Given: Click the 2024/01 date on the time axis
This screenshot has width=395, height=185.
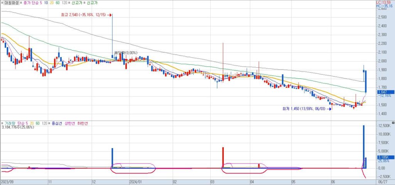Looking at the screenshot, I should (135, 181).
